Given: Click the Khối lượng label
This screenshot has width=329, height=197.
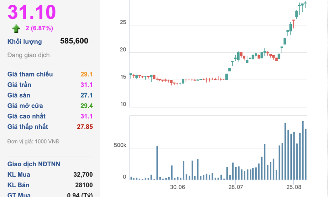Looking at the screenshot, I should click(24, 42).
